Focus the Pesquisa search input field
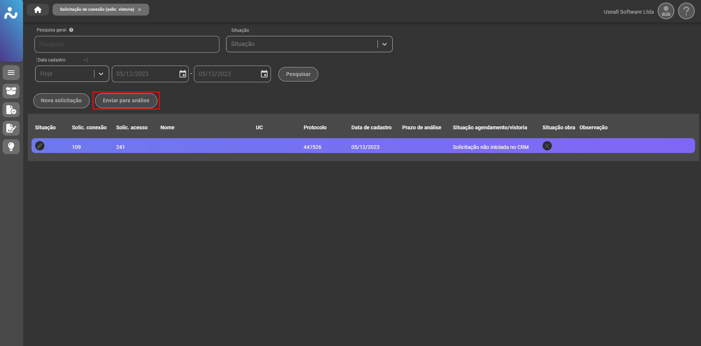 pyautogui.click(x=127, y=44)
